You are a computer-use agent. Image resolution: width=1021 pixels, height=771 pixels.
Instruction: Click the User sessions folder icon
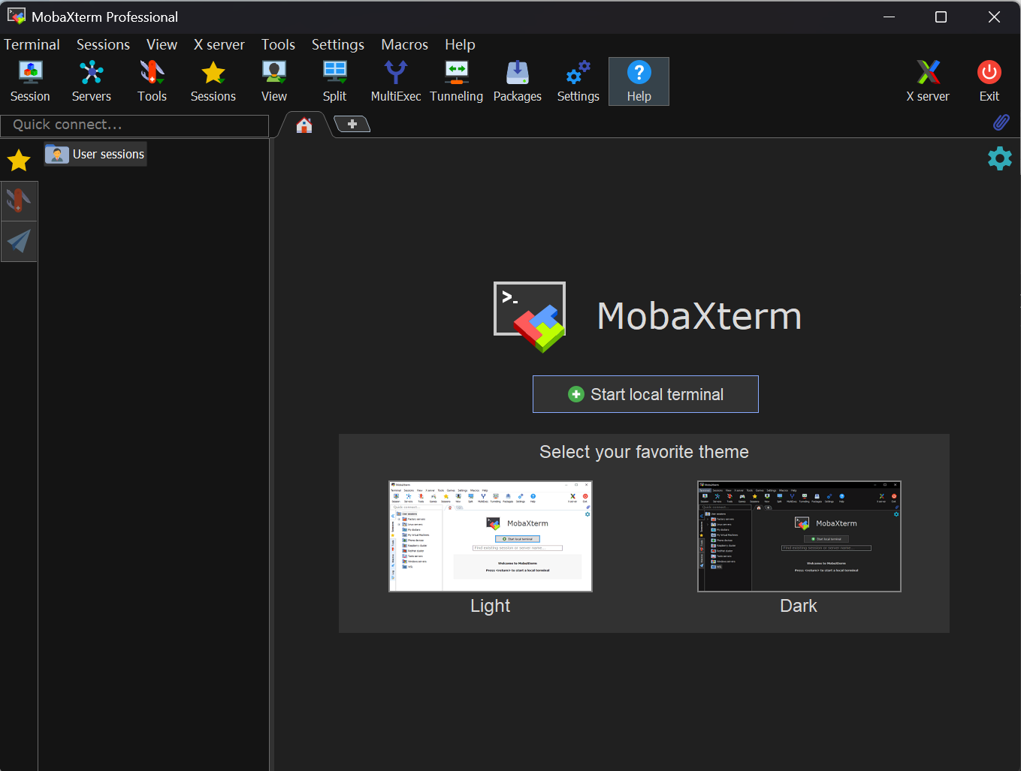(x=57, y=154)
